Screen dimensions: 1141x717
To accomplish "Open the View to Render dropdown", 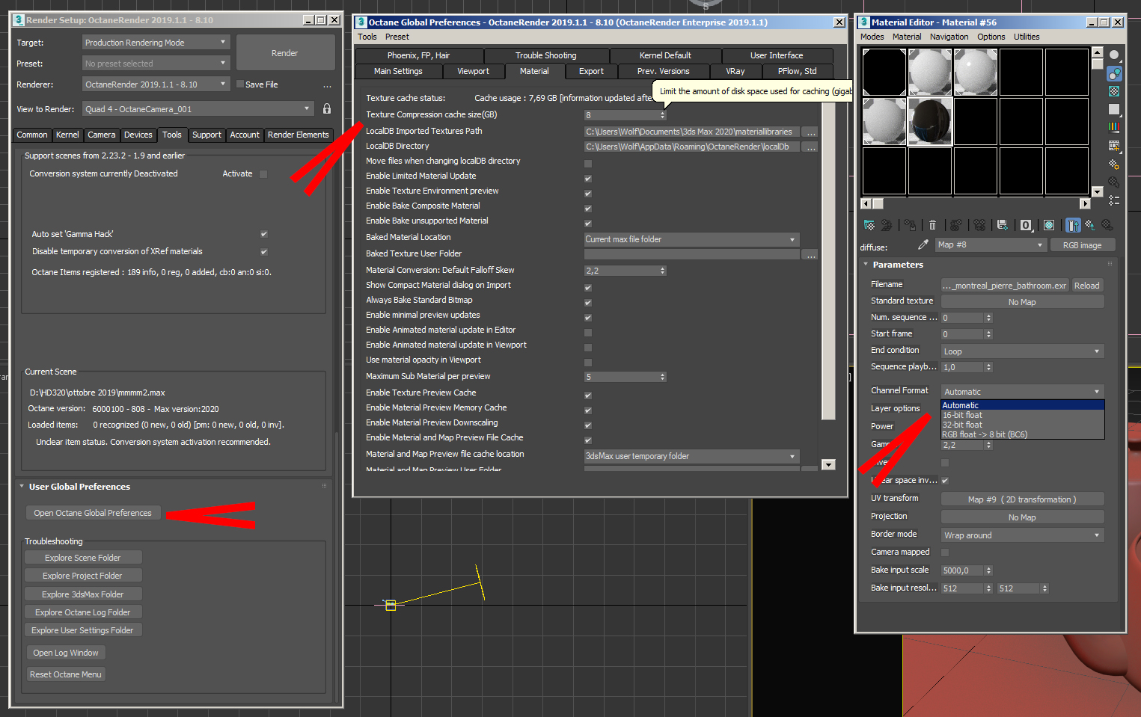I will pyautogui.click(x=198, y=109).
